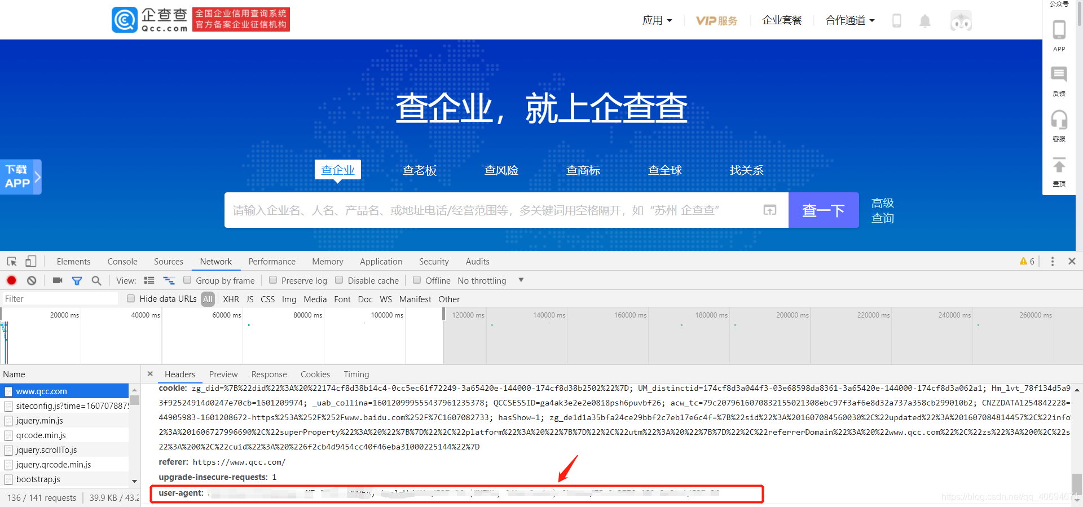Enable Preserve log checkbox
This screenshot has height=507, width=1083.
(273, 280)
